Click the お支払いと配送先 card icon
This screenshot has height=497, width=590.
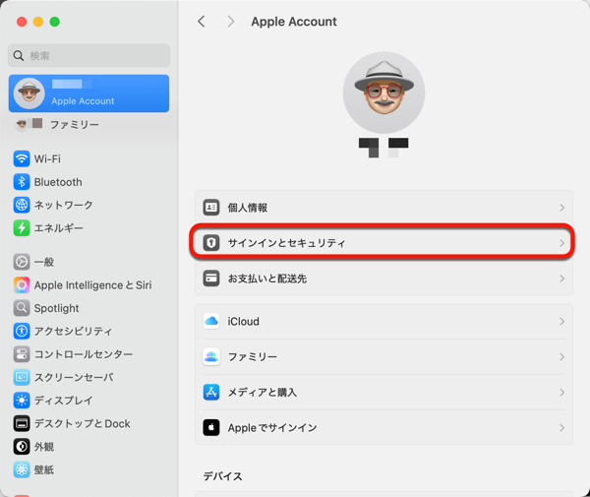coord(211,279)
